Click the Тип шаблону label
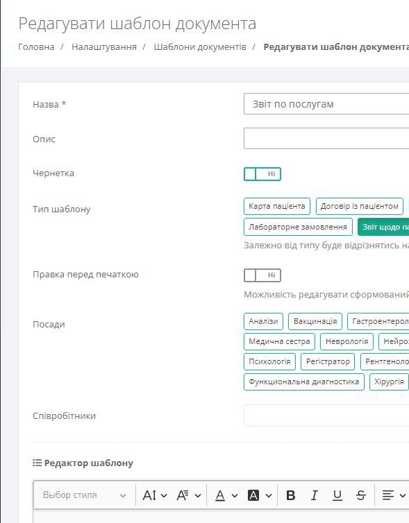Screen dimensions: 409x523 point(61,209)
